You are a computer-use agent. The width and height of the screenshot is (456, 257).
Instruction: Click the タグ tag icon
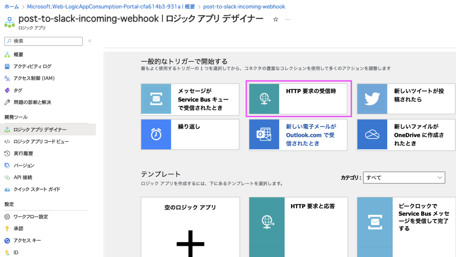7,90
